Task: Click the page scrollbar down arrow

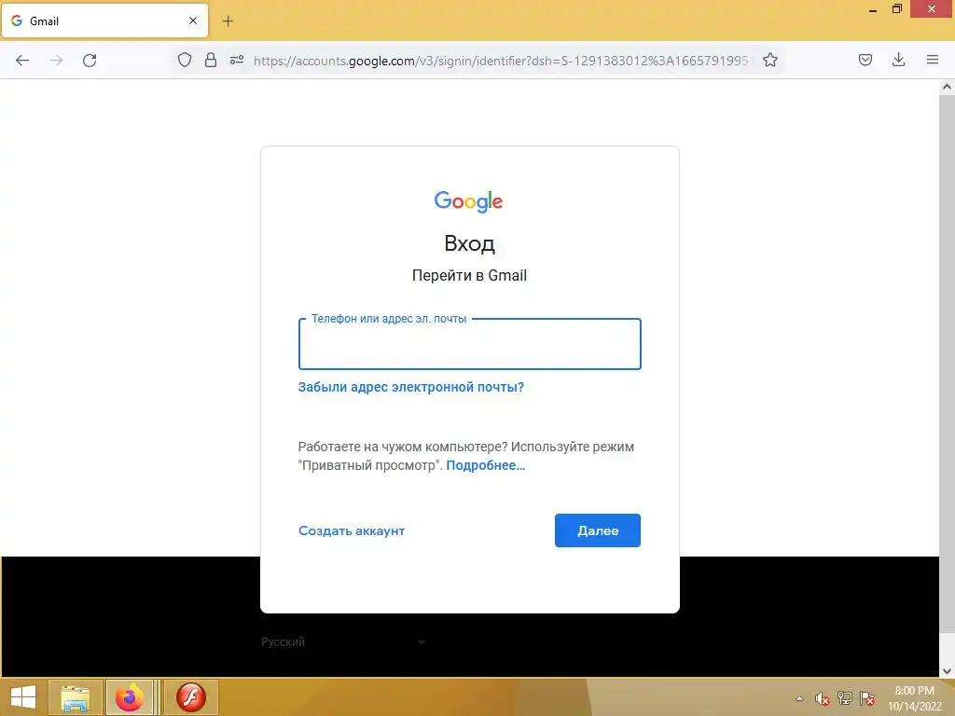Action: point(947,671)
